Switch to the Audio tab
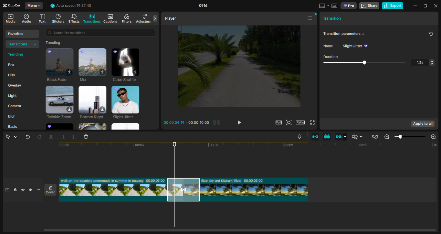441x234 pixels. click(x=26, y=18)
